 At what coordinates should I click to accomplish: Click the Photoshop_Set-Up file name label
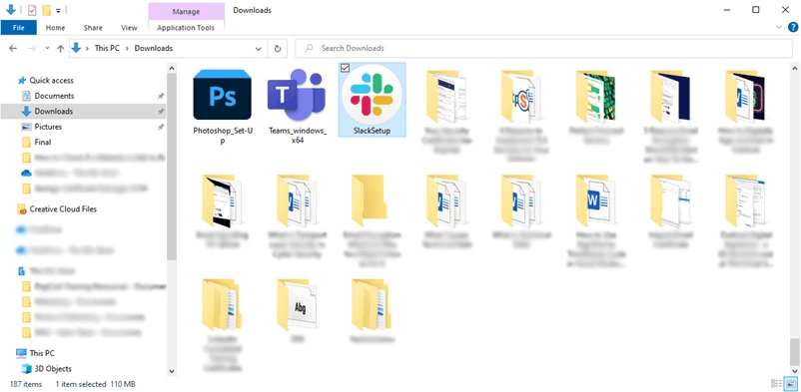[x=222, y=136]
